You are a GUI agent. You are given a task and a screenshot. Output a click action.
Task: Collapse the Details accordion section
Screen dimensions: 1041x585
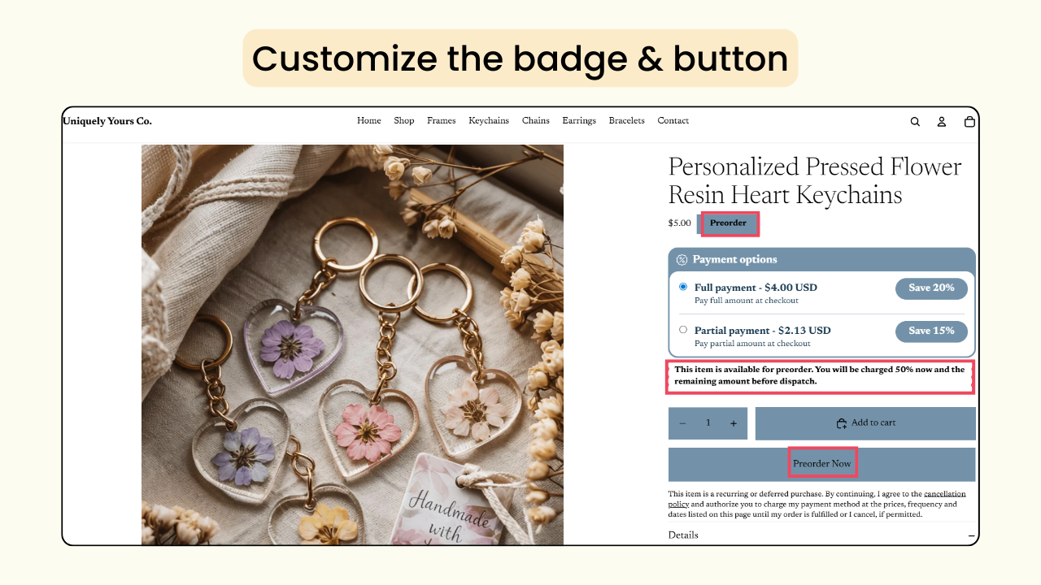970,535
